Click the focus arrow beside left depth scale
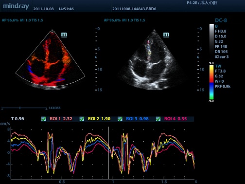 click(x=96, y=57)
